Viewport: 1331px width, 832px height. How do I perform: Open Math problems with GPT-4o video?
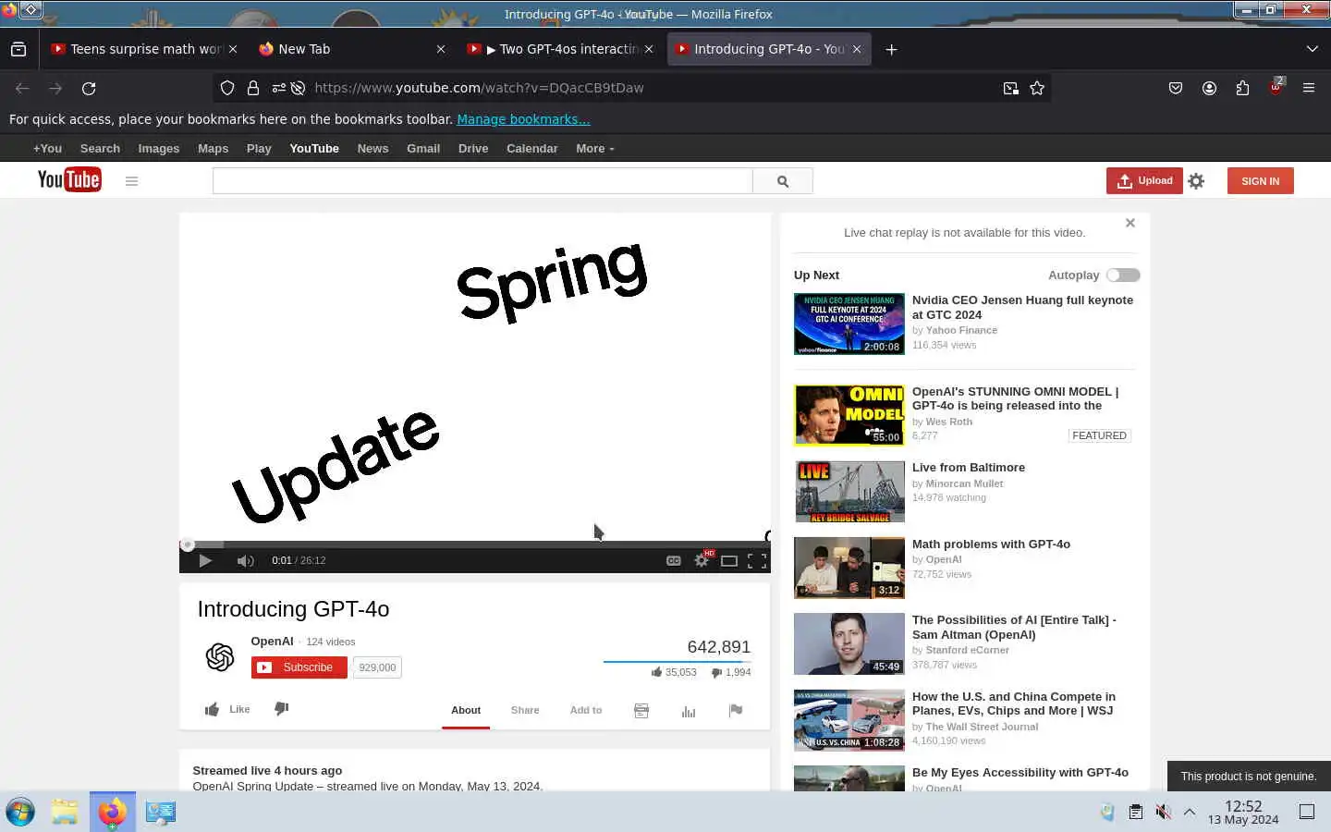[x=991, y=544]
